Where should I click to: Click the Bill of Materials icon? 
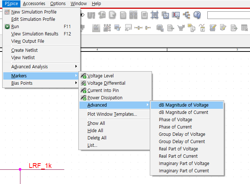click(144, 15)
